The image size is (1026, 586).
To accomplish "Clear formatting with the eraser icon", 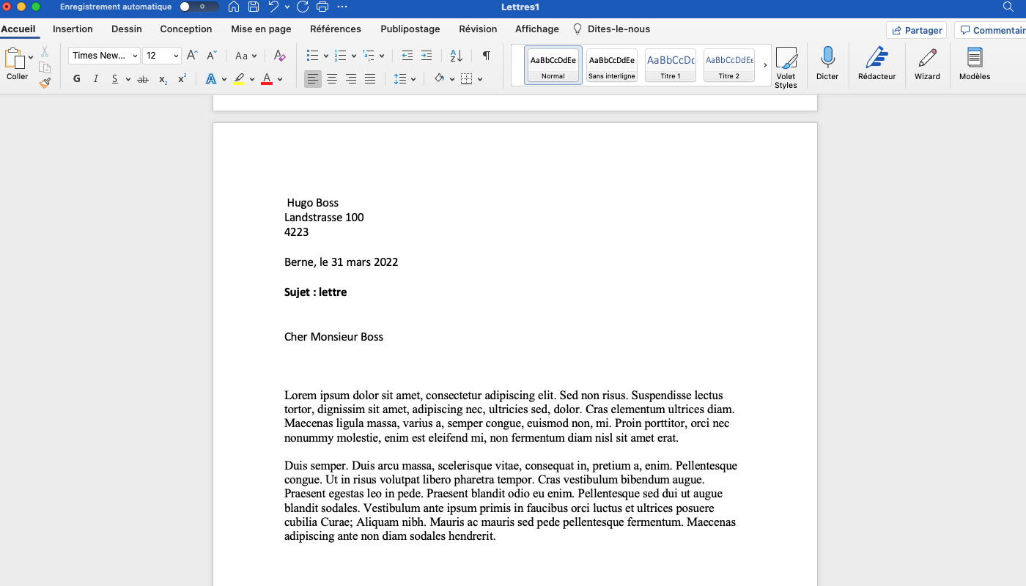I will click(279, 56).
